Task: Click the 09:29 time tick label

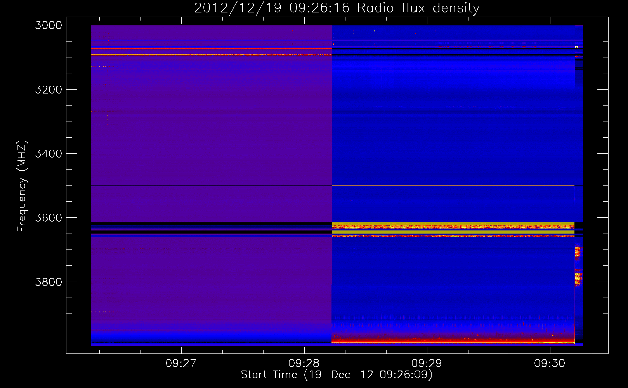Action: coord(427,364)
